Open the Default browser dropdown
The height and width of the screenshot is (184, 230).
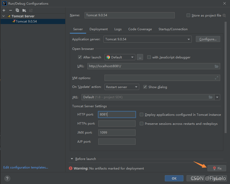click(x=120, y=57)
